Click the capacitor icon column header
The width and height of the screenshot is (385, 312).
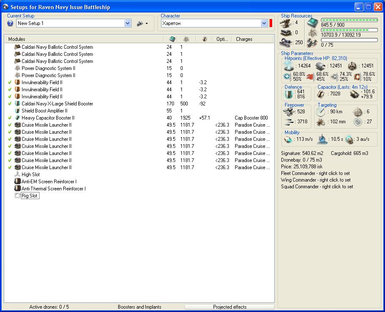point(204,39)
